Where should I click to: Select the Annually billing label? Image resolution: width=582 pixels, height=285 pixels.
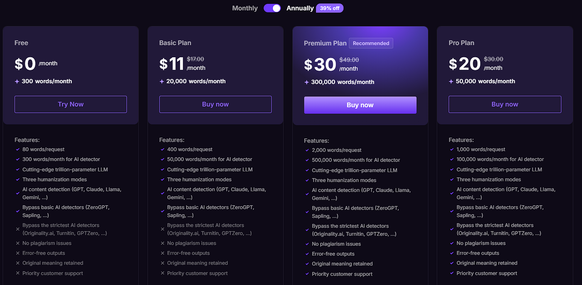(300, 8)
